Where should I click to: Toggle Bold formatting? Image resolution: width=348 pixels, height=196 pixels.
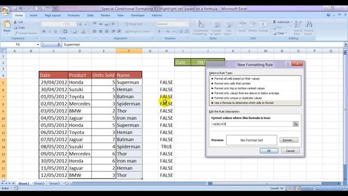point(43,32)
